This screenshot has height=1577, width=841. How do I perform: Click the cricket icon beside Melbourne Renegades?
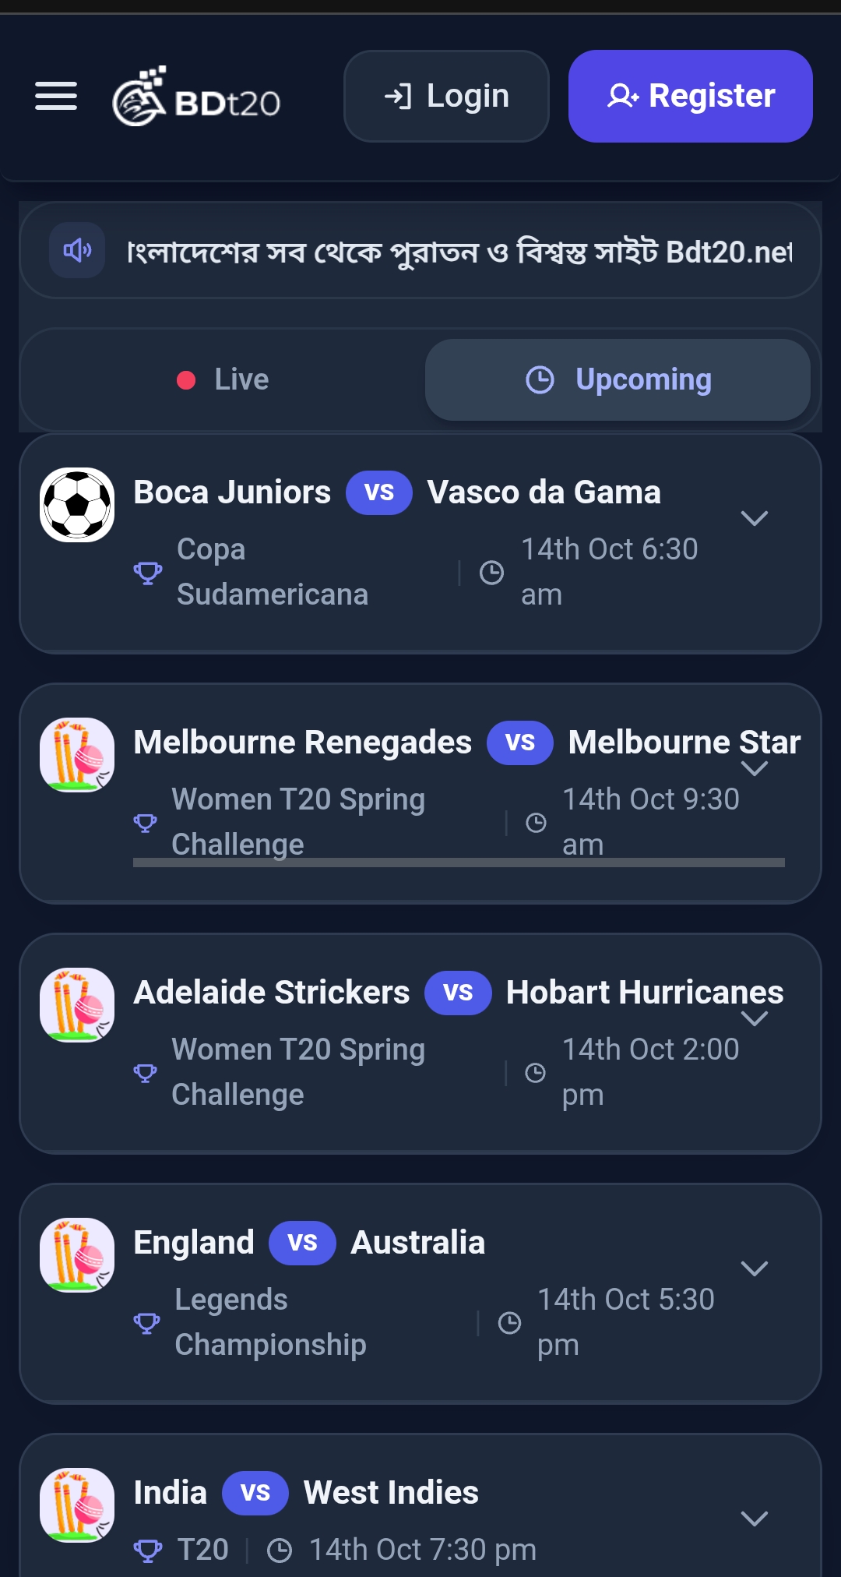[77, 755]
